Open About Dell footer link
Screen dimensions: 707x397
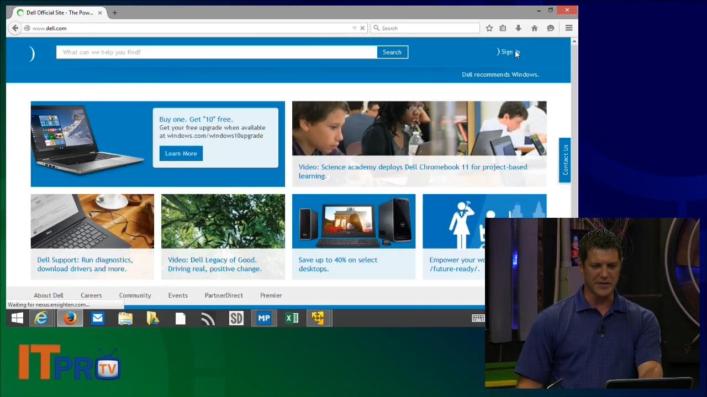(x=49, y=296)
